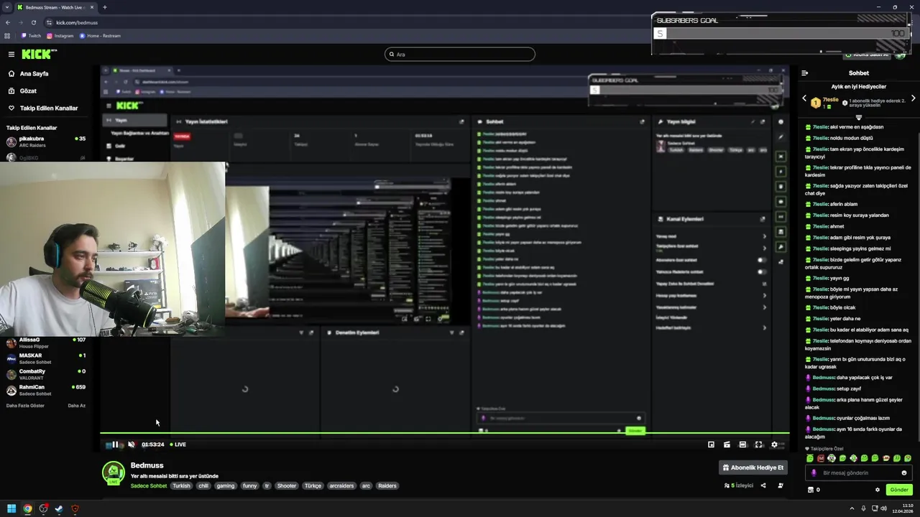Open the Windows Start menu
The image size is (920, 517).
[10, 509]
